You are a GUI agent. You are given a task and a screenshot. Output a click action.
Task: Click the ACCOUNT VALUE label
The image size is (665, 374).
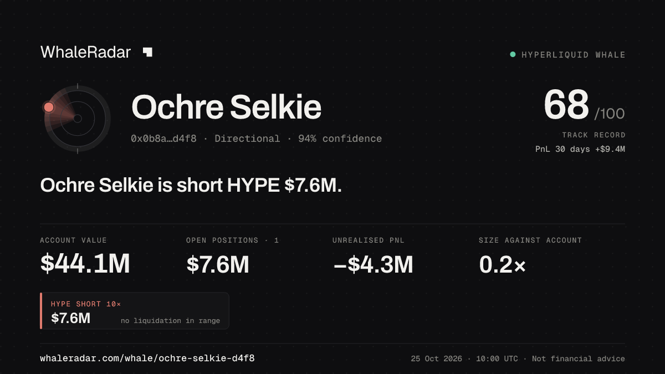73,240
